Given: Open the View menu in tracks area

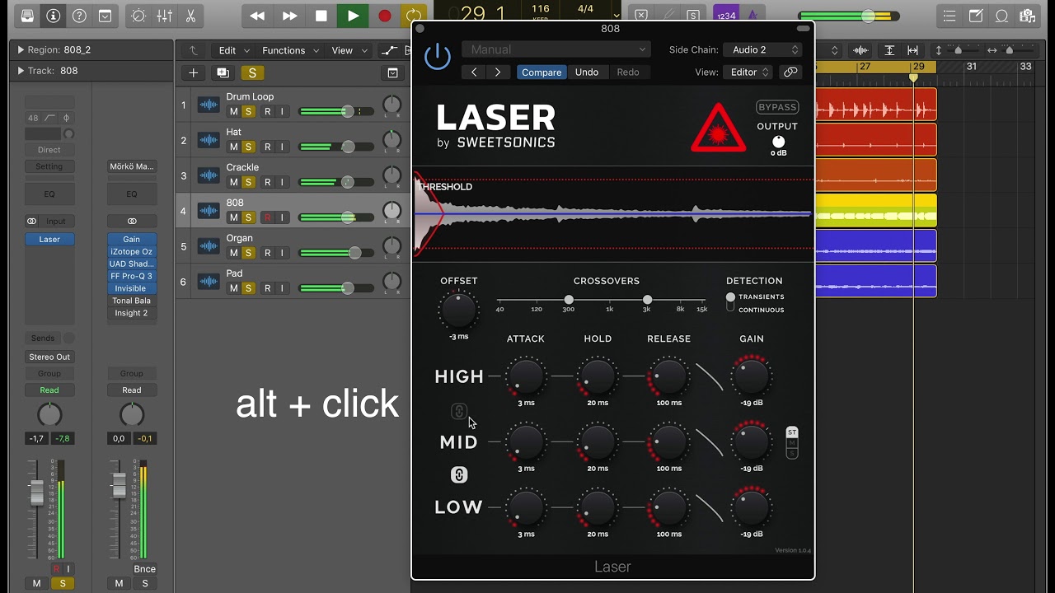Looking at the screenshot, I should [348, 50].
